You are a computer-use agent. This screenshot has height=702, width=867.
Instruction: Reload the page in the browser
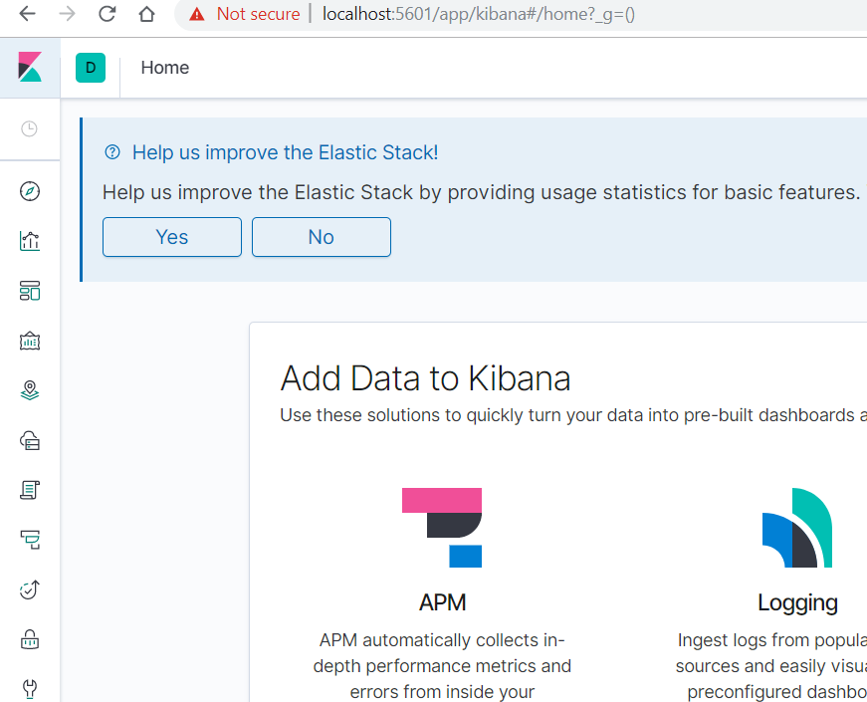[107, 14]
